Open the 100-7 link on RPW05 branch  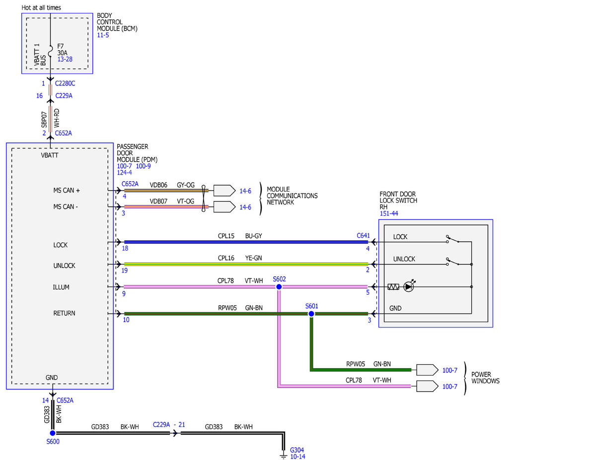tap(449, 370)
